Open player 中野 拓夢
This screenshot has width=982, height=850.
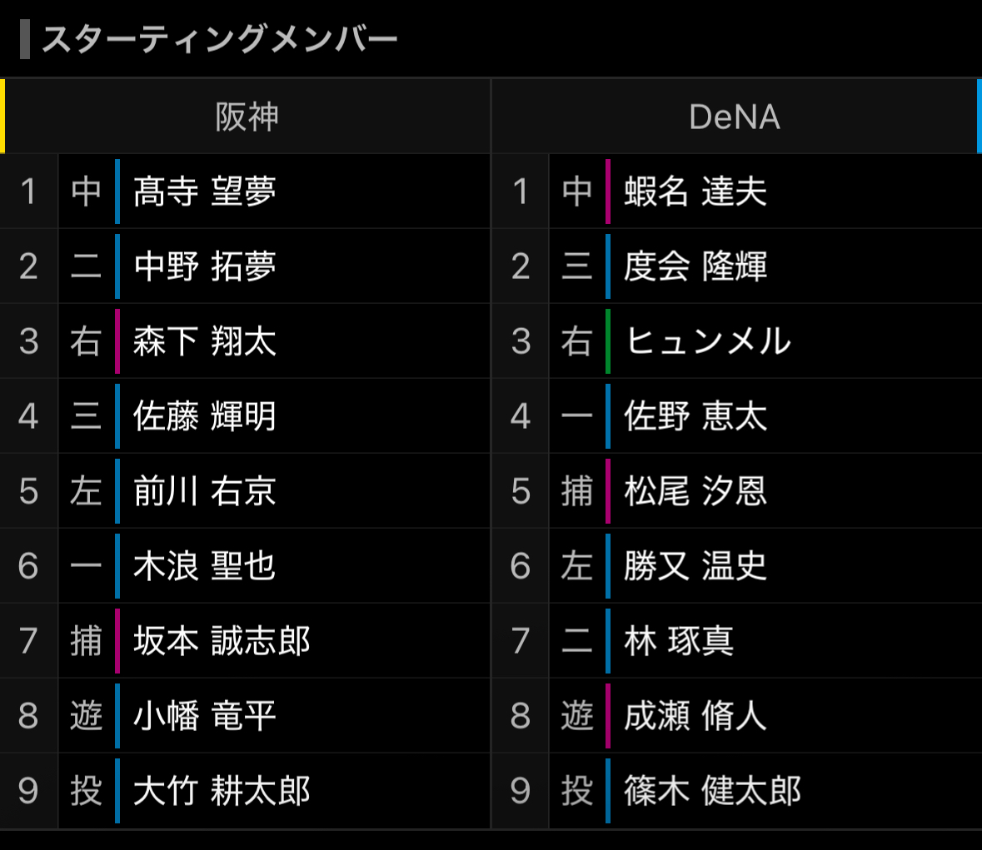pos(205,266)
